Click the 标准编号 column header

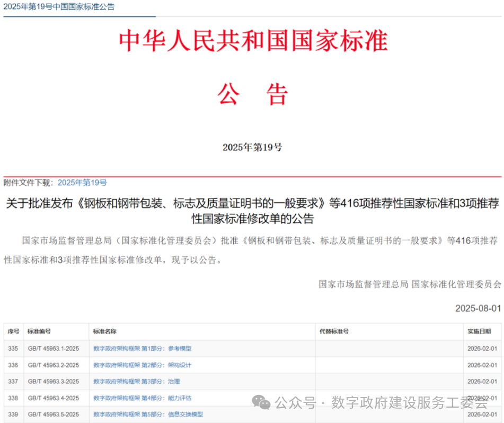[39, 331]
